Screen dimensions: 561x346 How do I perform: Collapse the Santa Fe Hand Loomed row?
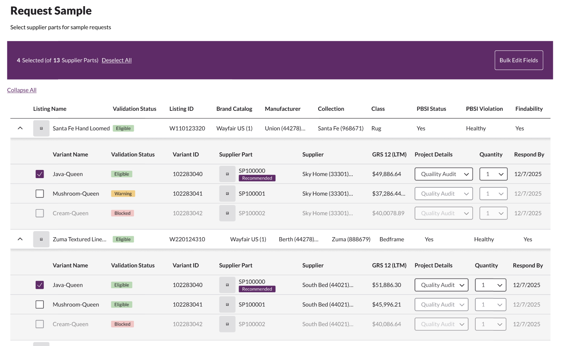(20, 128)
